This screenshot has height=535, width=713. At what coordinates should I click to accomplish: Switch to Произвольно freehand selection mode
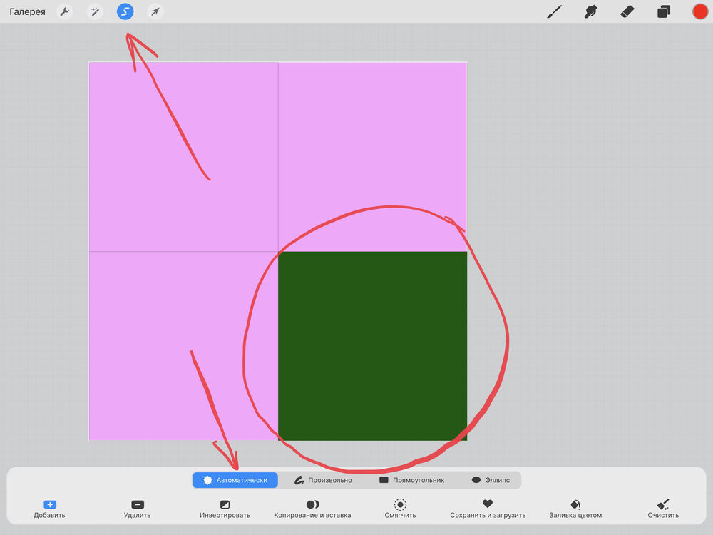pyautogui.click(x=323, y=480)
